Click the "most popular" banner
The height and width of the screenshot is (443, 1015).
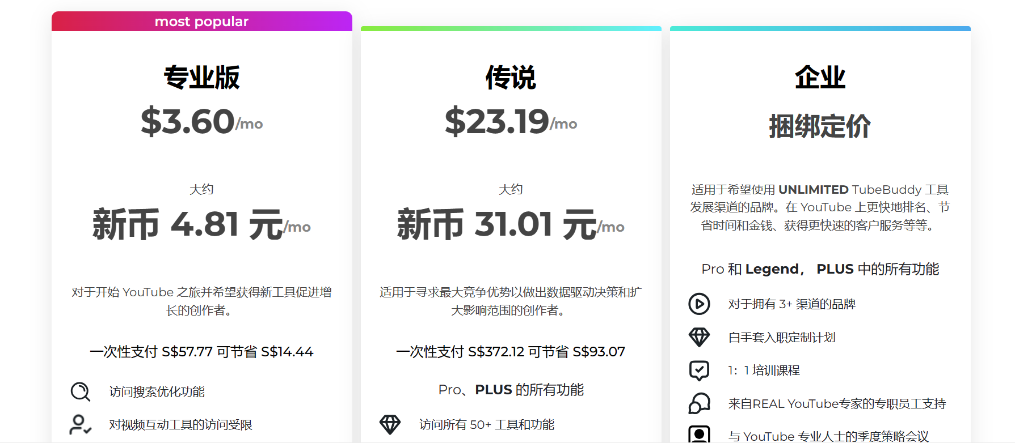coord(202,22)
